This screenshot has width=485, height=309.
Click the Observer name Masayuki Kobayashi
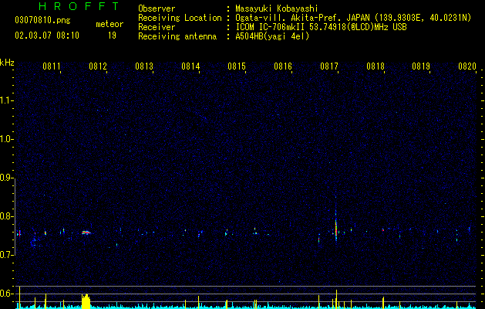(x=277, y=8)
